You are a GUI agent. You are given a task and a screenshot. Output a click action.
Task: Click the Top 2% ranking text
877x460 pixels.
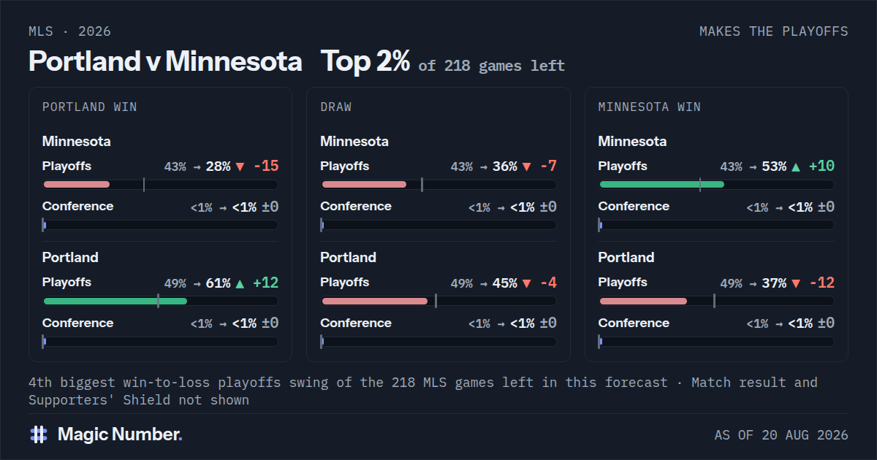365,61
